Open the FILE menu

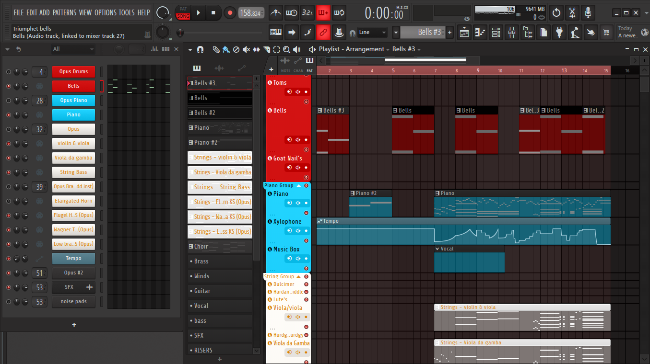click(x=19, y=12)
